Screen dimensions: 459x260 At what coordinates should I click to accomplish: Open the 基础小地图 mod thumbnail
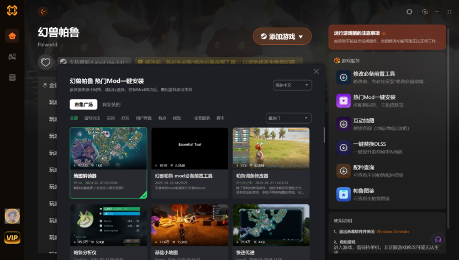[189, 225]
